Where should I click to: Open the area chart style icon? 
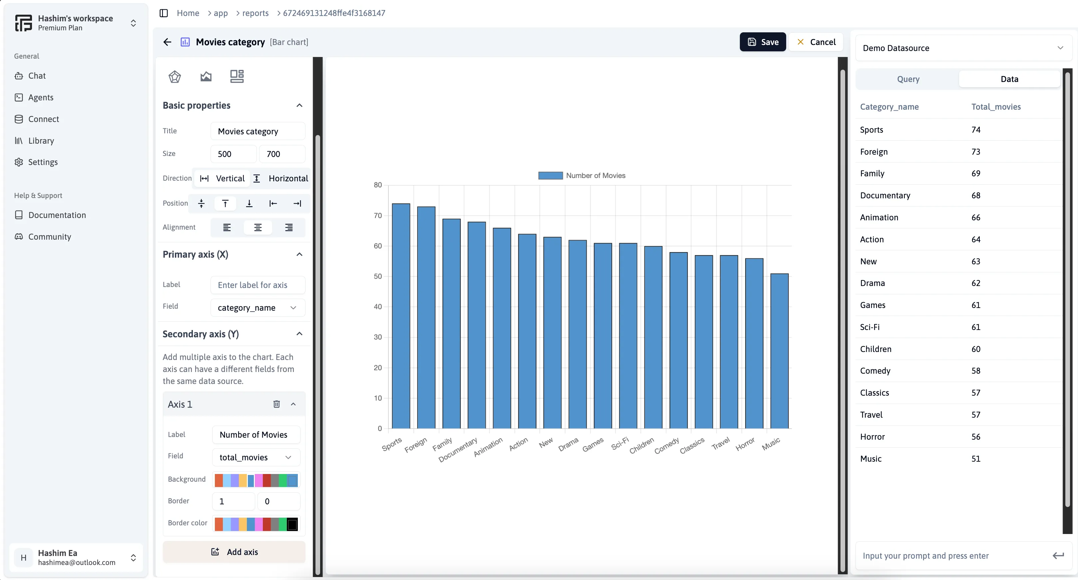click(x=206, y=77)
